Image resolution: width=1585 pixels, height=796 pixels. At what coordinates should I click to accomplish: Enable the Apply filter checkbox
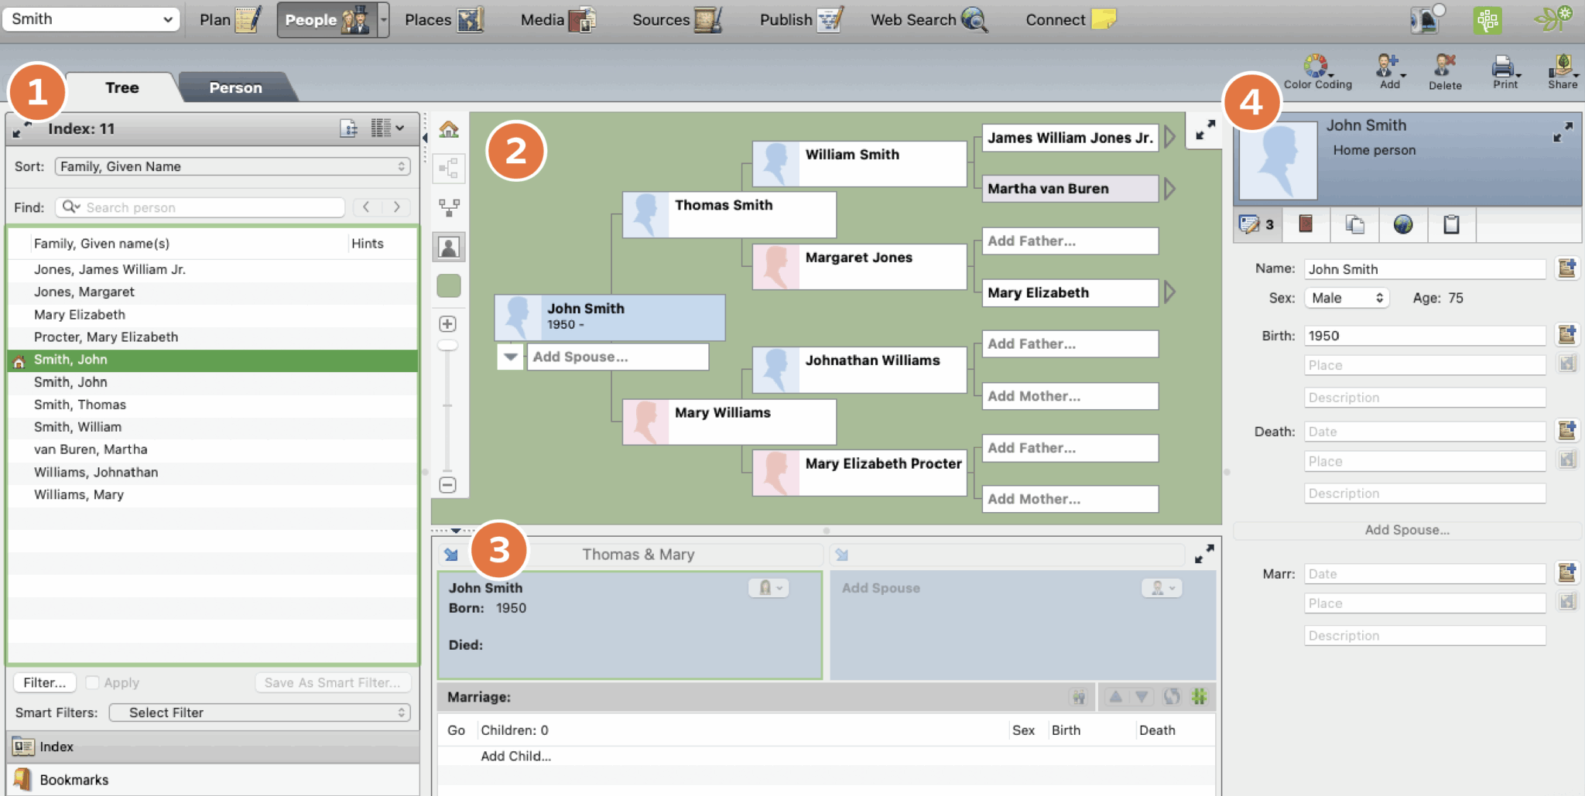pyautogui.click(x=93, y=682)
